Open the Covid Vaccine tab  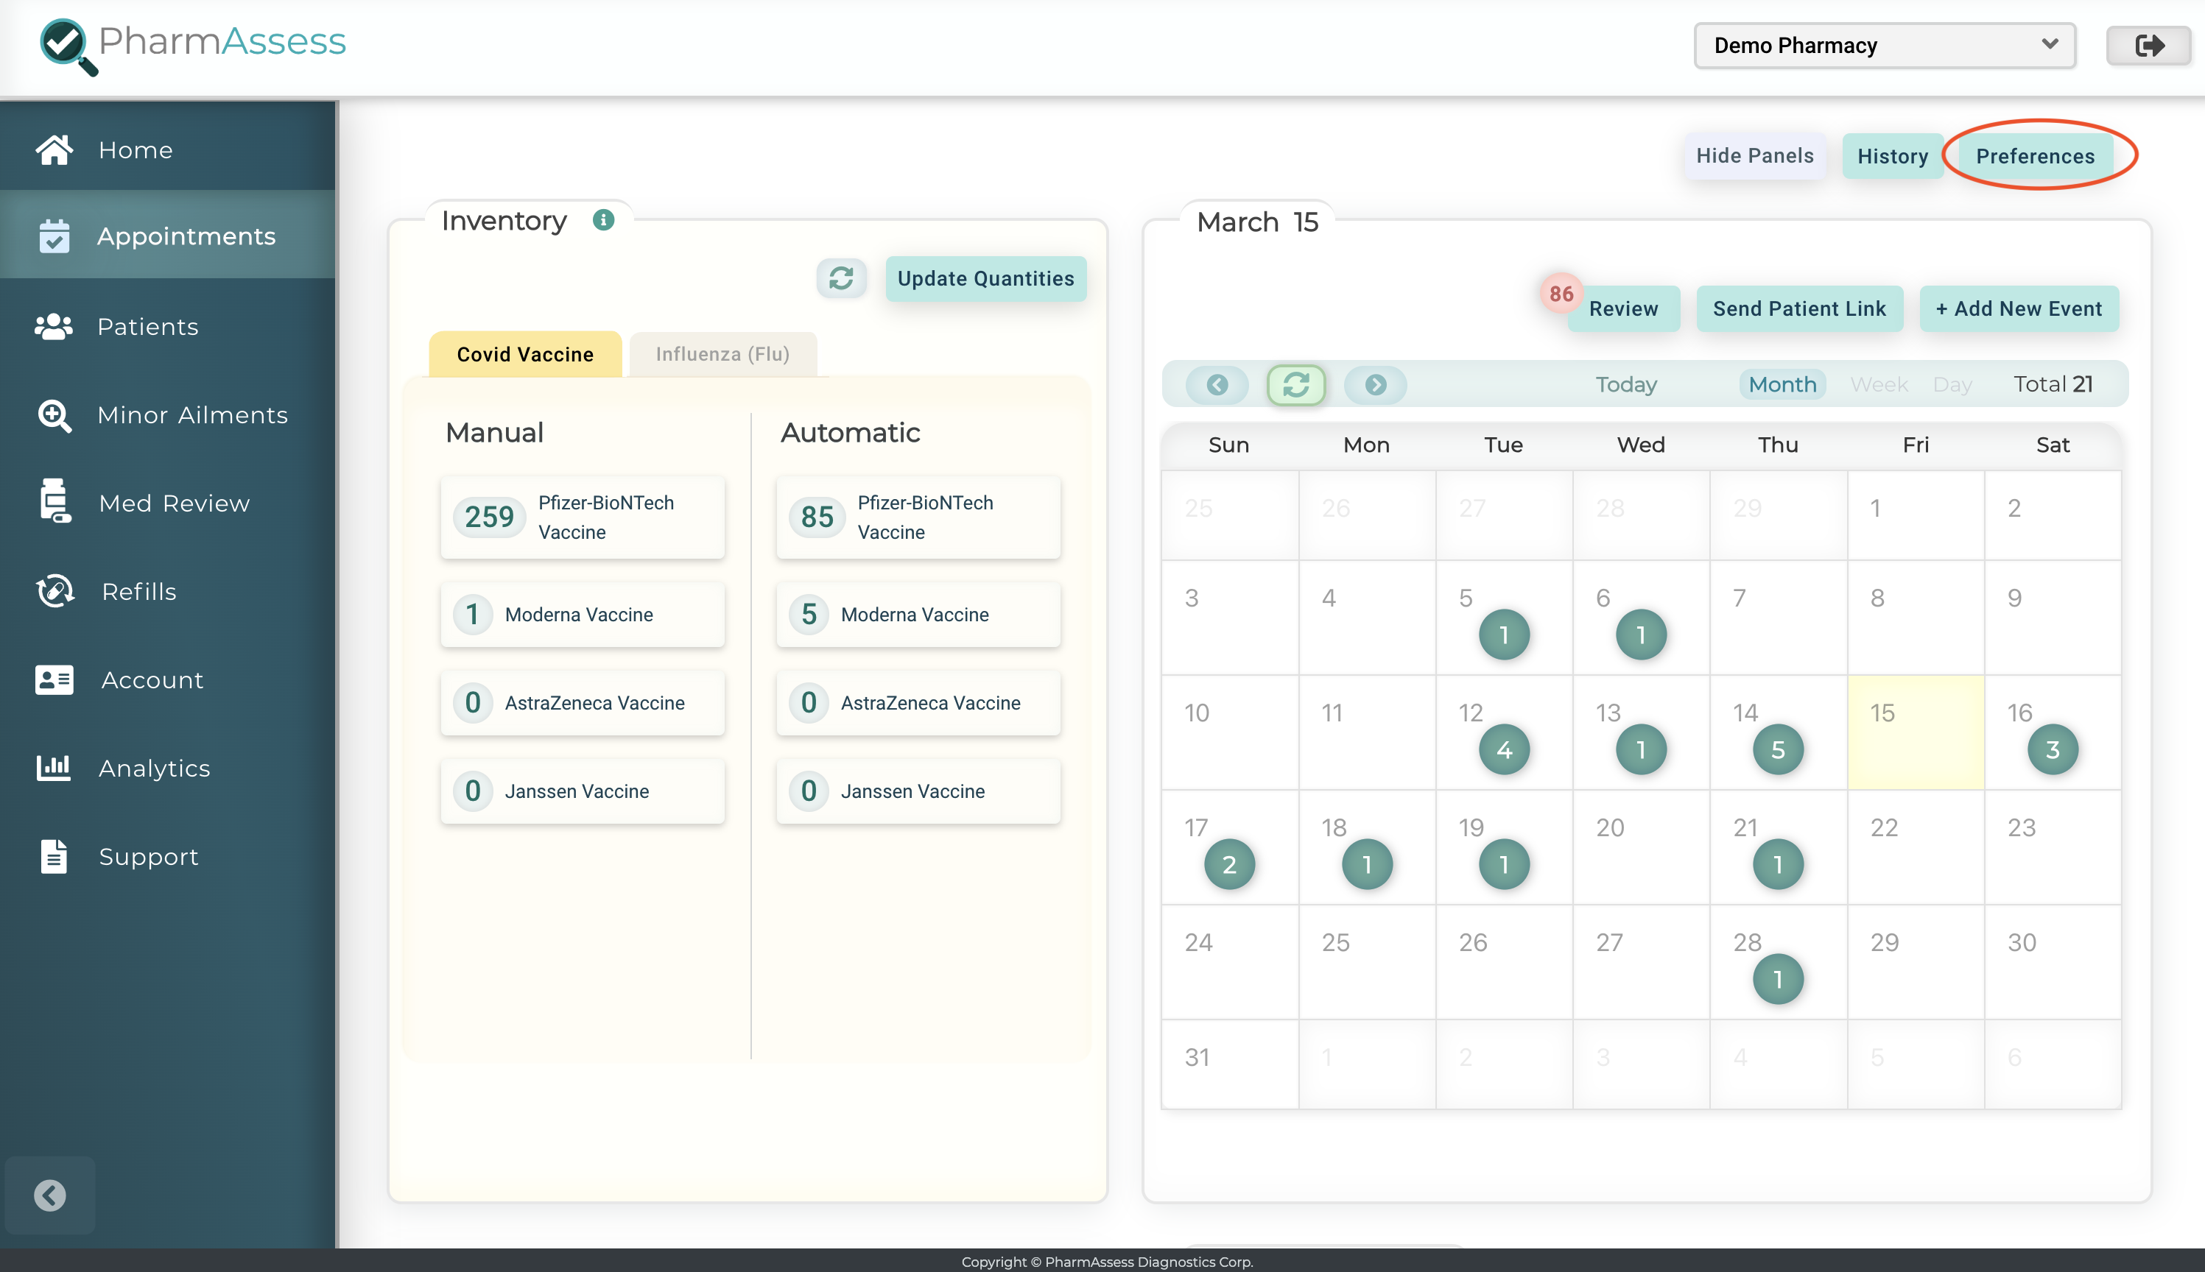click(x=524, y=354)
